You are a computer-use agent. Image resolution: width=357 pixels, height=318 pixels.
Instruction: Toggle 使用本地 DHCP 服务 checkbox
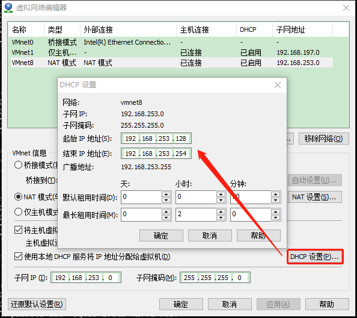point(18,257)
